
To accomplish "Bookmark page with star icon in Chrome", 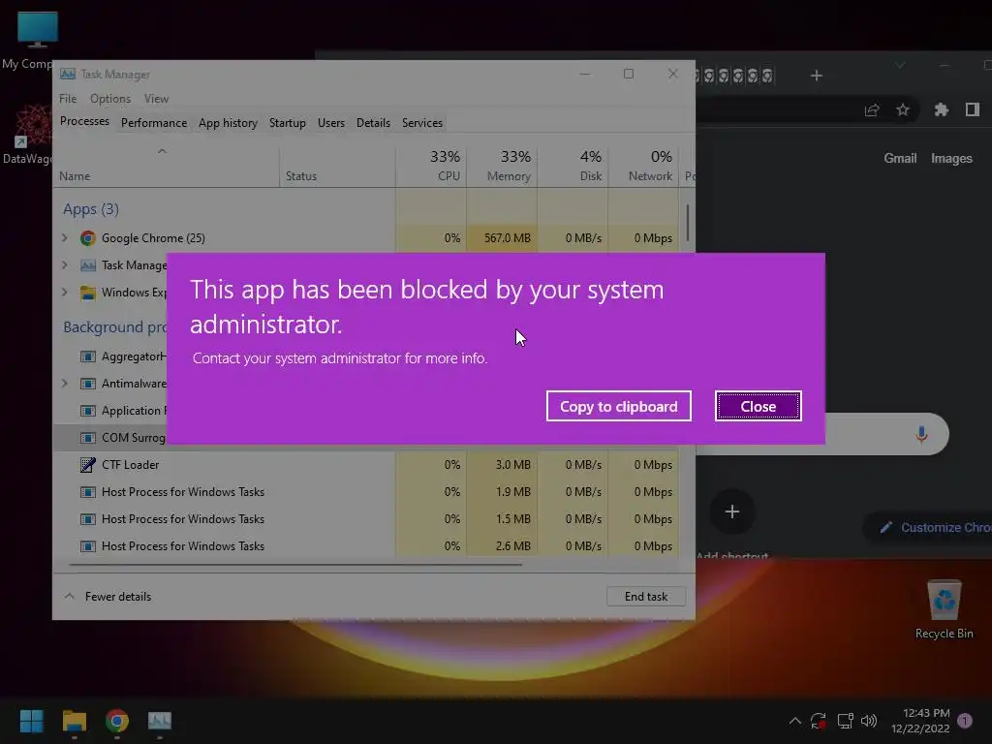I will [x=903, y=110].
